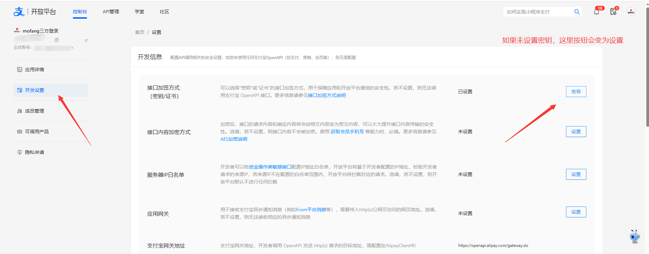Click the 支付宝网关地址 label
This screenshot has height=254, width=649.
166,246
